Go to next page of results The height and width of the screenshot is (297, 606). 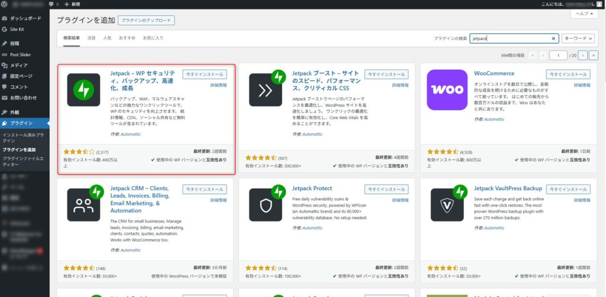[x=584, y=56]
